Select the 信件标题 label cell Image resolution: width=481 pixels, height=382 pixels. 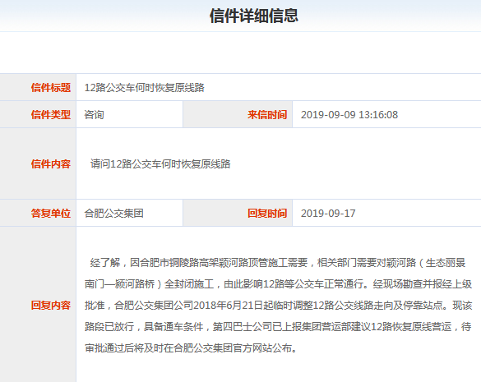click(38, 87)
